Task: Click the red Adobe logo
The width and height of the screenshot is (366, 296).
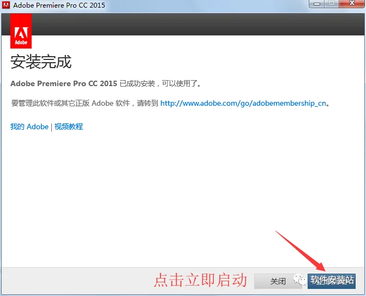Action: tap(21, 31)
